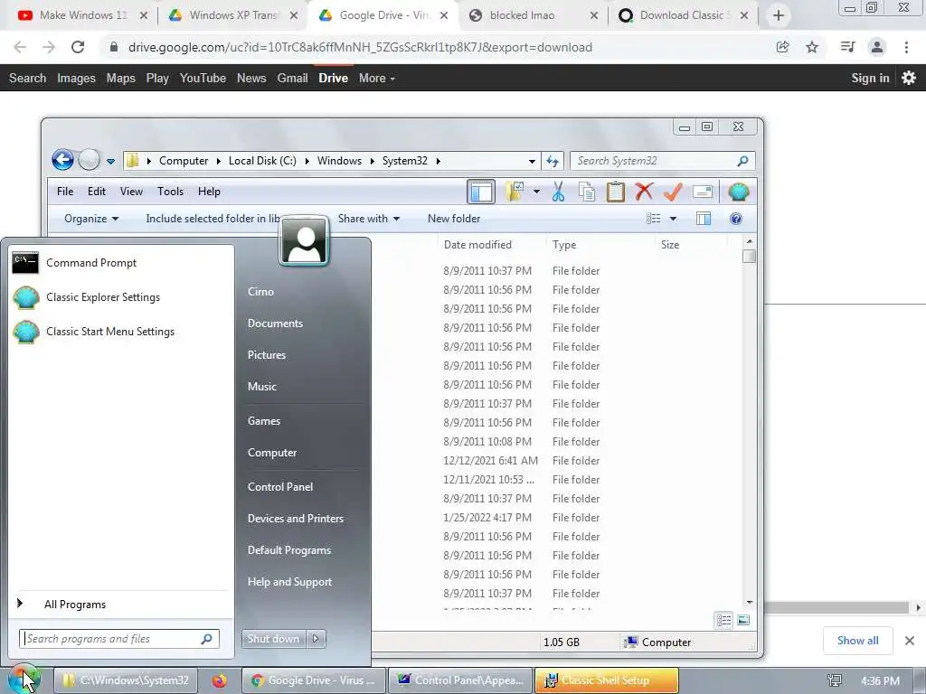Click the red X Delete toolbar icon
Viewport: 926px width, 694px height.
tap(644, 192)
